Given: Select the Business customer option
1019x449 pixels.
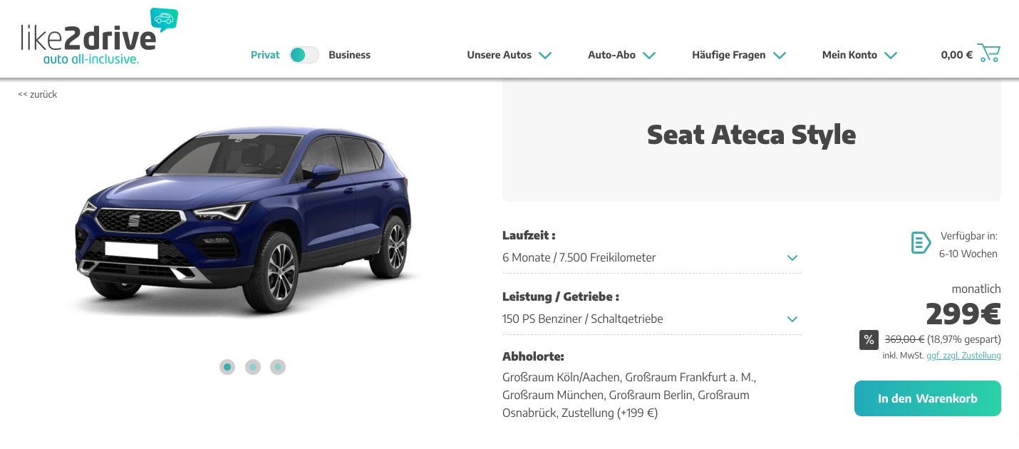Looking at the screenshot, I should [349, 55].
